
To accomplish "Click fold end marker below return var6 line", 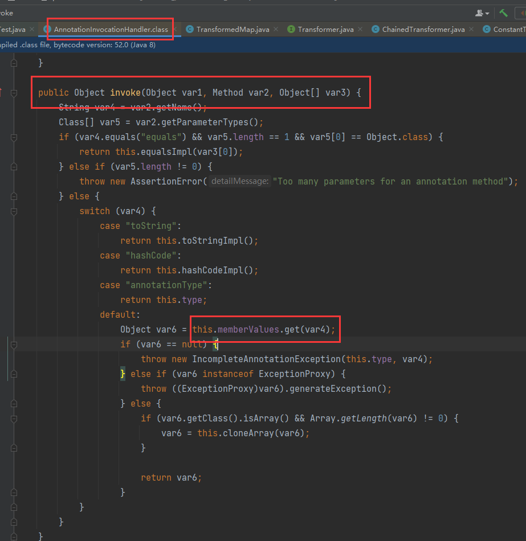I will [14, 493].
